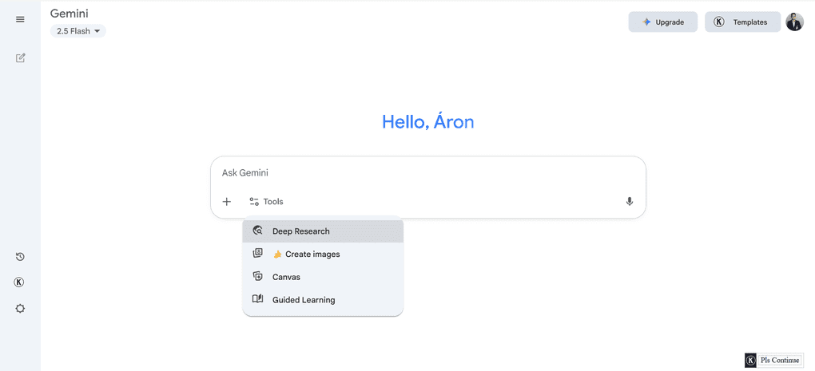Toggle the Tools dropdown menu

(266, 202)
